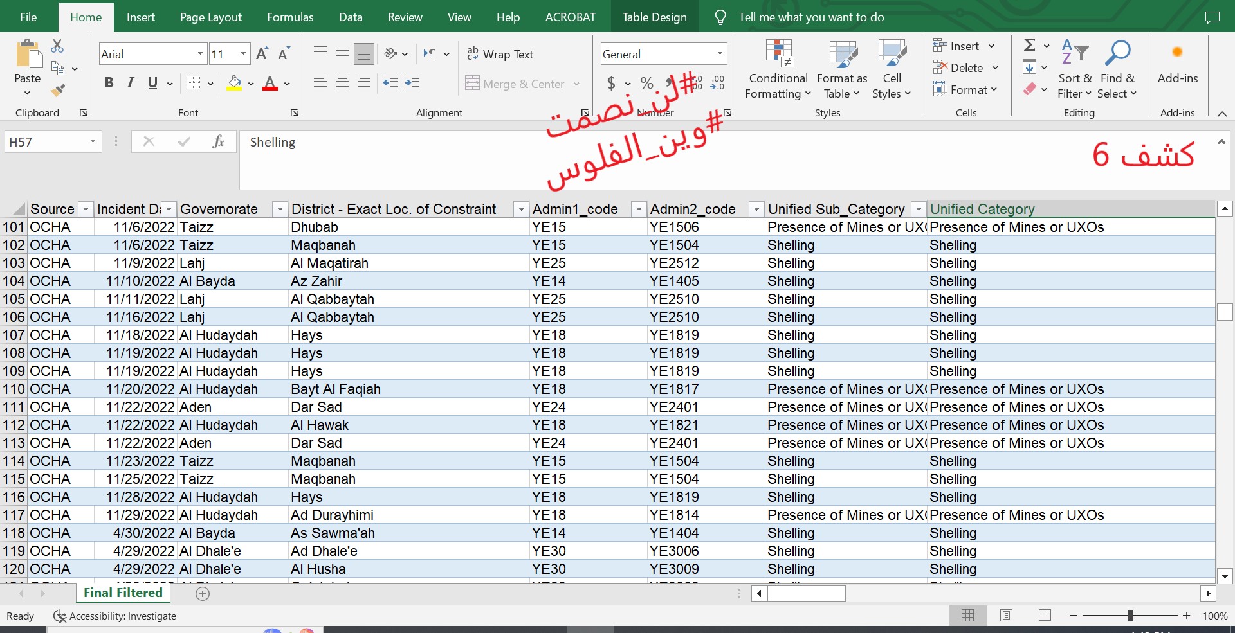Open the Arial font name dropdown
The height and width of the screenshot is (633, 1235).
(200, 54)
